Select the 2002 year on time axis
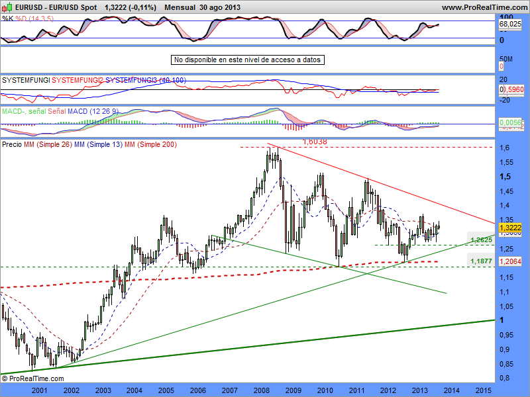The height and width of the screenshot is (397, 530). [72, 390]
